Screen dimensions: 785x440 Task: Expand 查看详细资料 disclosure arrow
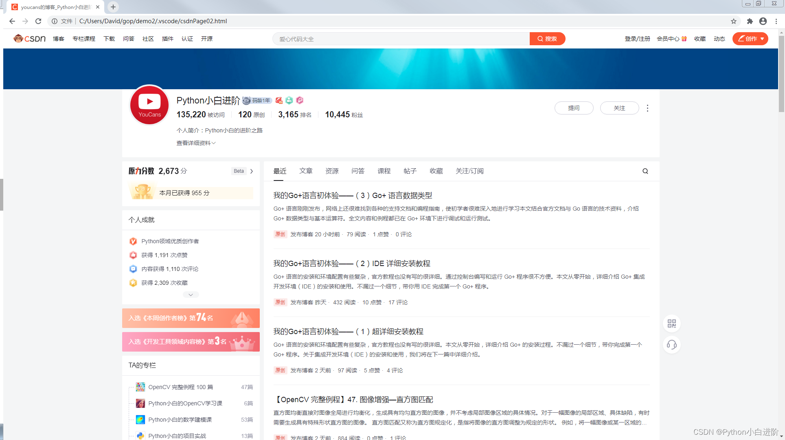(x=214, y=143)
